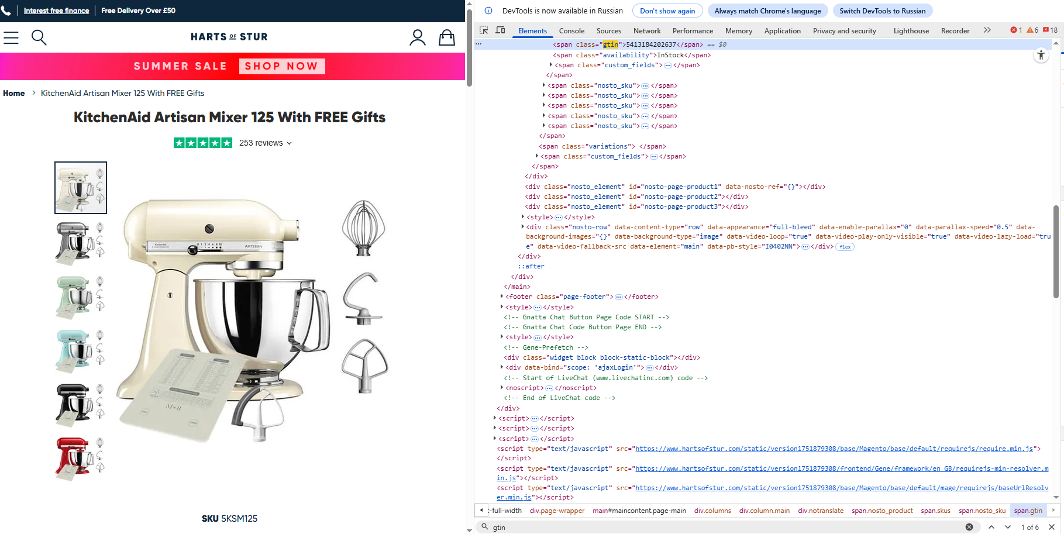1064x534 pixels.
Task: Open the require.min.js script link
Action: tap(834, 449)
